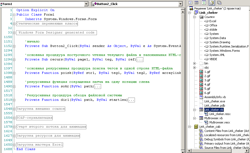Image resolution: width=250 pixels, height=153 pixels.
Task: Click the ellipsis box after the sokr declaration
Action: pos(98,87)
